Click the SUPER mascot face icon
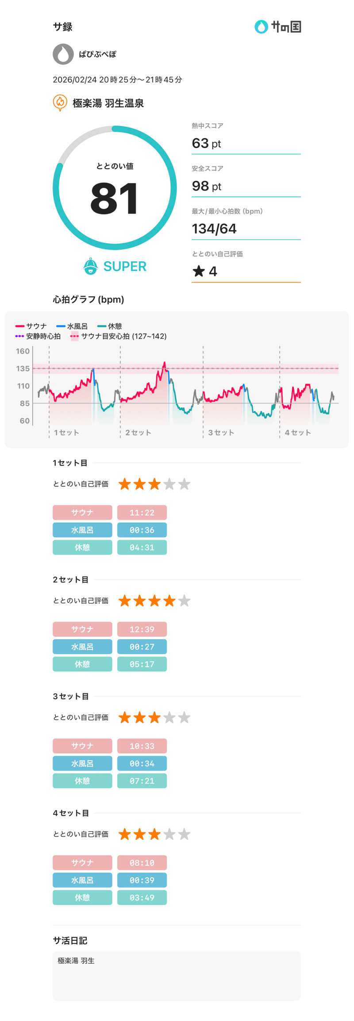Viewport: 354px width, 1021px height. click(x=91, y=266)
